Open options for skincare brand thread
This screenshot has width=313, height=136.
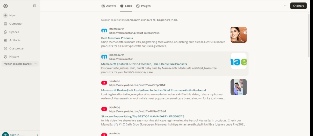tap(35, 64)
